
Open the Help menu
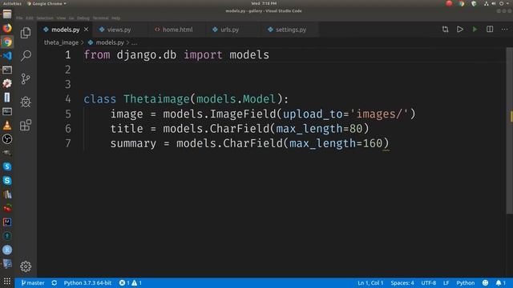(115, 18)
